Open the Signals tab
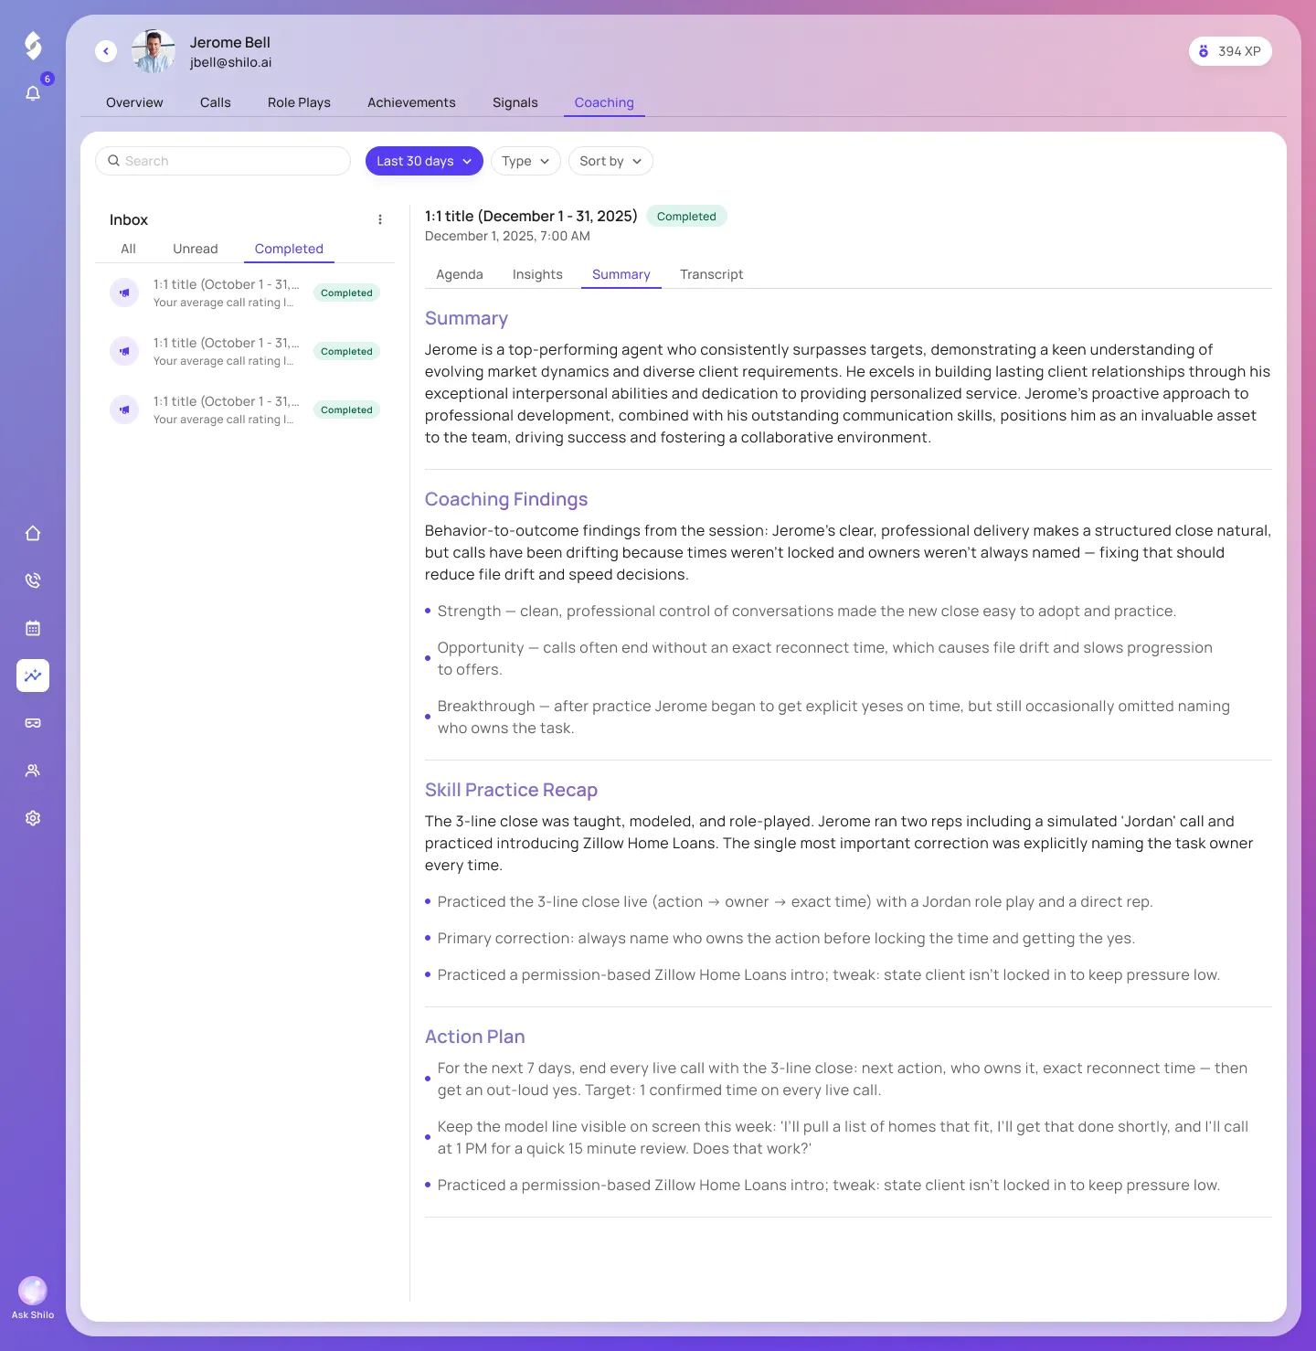The image size is (1316, 1351). pos(515,102)
